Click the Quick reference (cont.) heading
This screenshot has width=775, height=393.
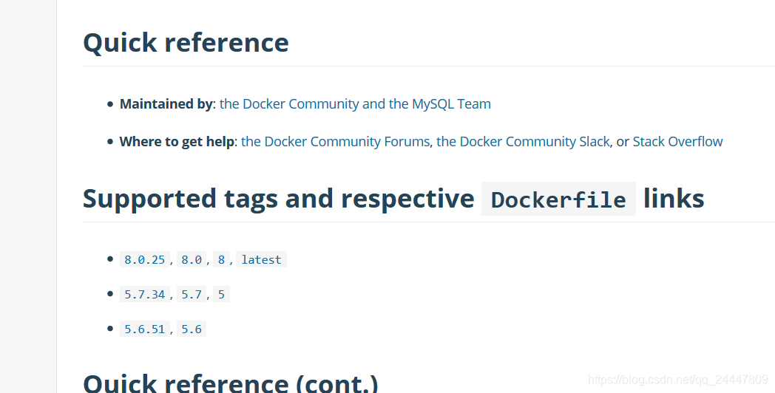[231, 383]
